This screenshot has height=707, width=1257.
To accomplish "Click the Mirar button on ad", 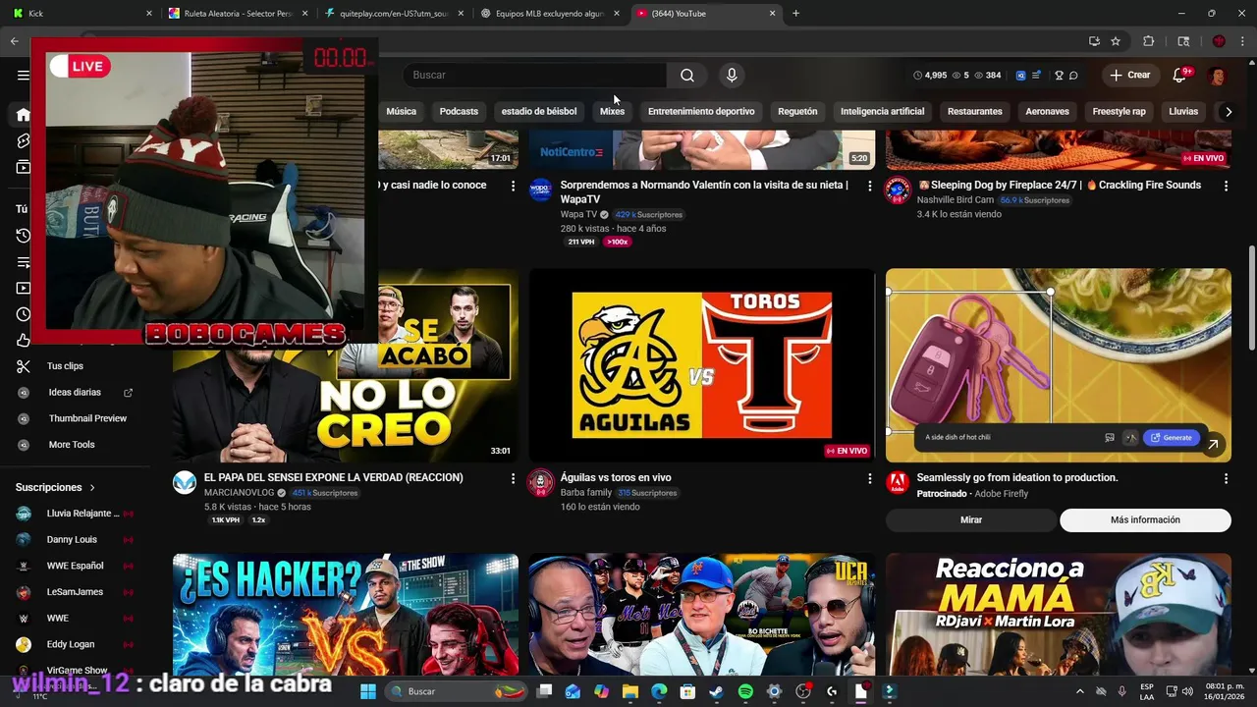I will pos(971,520).
